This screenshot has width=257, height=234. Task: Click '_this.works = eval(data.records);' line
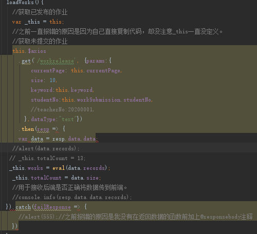coord(60,168)
